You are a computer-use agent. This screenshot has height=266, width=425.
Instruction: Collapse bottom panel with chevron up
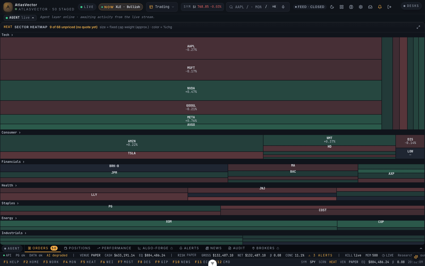coord(421,248)
